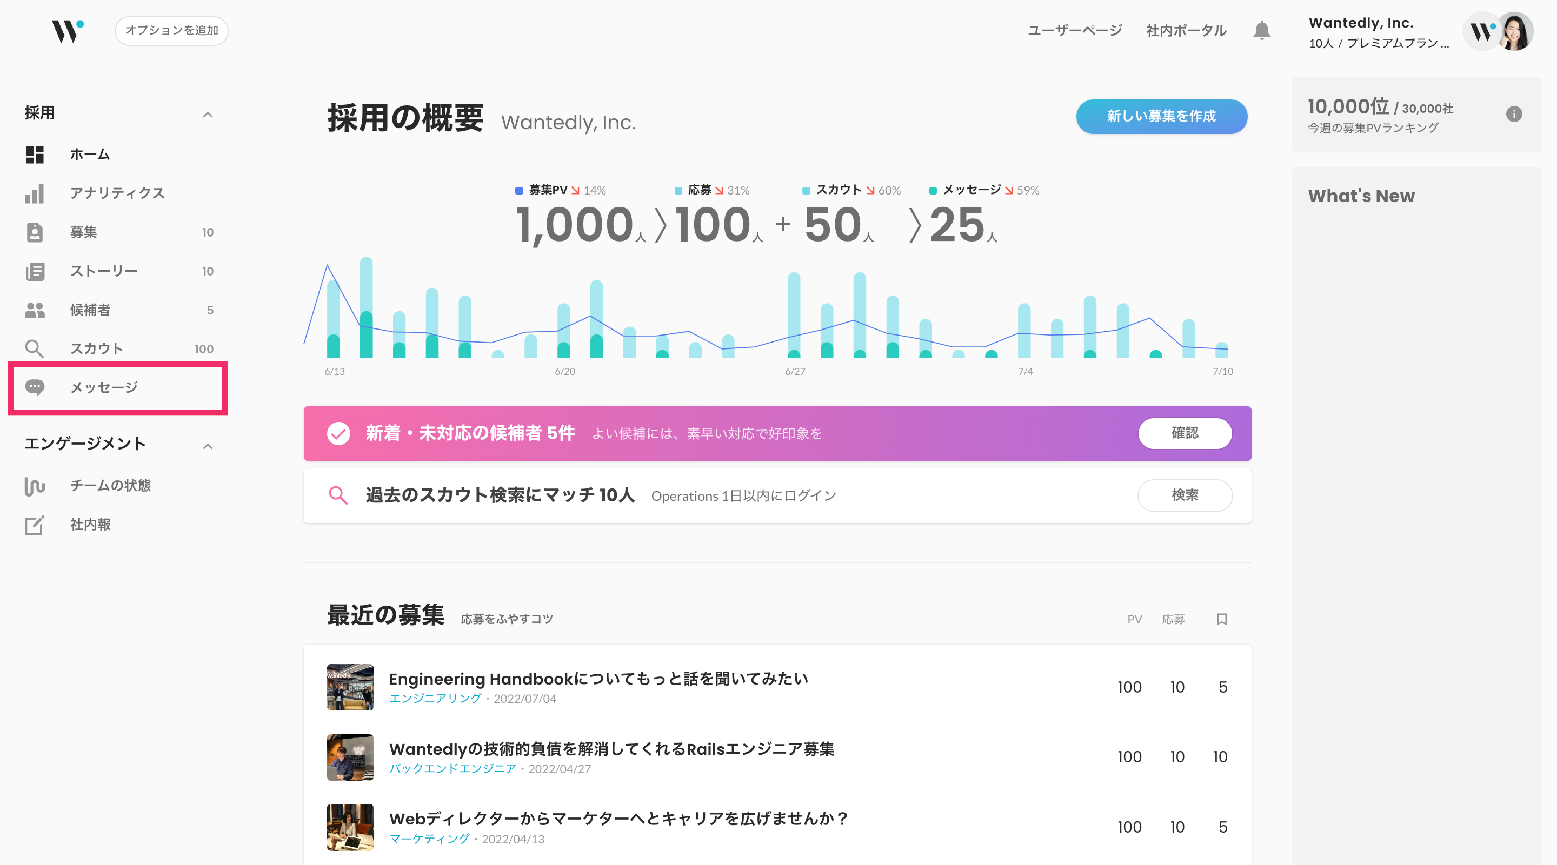Open the ユーザーページ link
This screenshot has height=865, width=1557.
tap(1075, 30)
